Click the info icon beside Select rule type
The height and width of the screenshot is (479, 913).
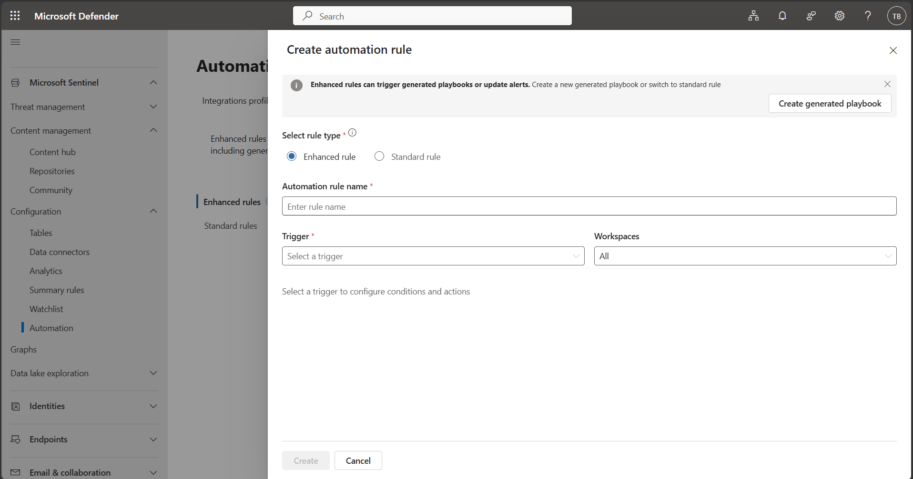(352, 133)
